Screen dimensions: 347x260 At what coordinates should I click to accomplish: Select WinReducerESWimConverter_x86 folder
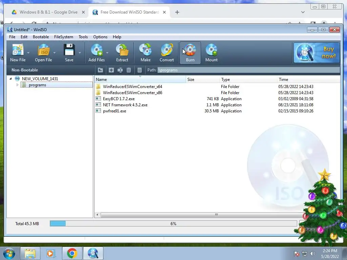132,93
